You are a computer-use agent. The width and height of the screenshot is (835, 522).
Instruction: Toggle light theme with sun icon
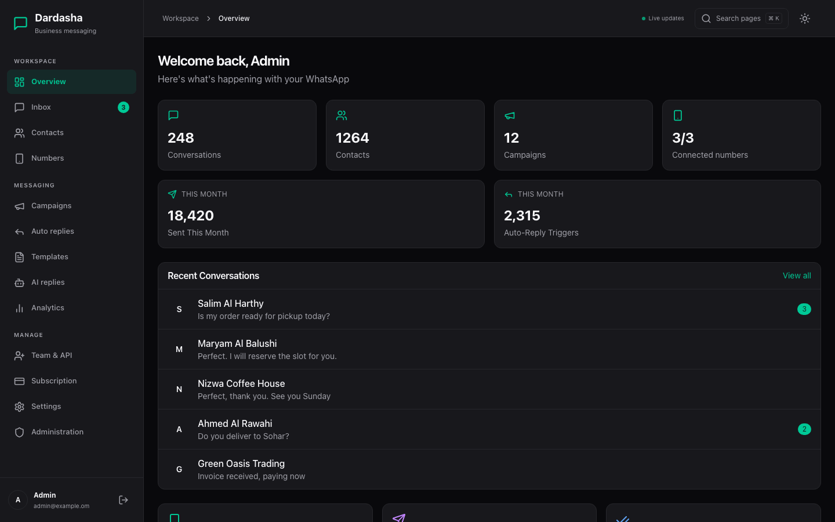pyautogui.click(x=805, y=19)
